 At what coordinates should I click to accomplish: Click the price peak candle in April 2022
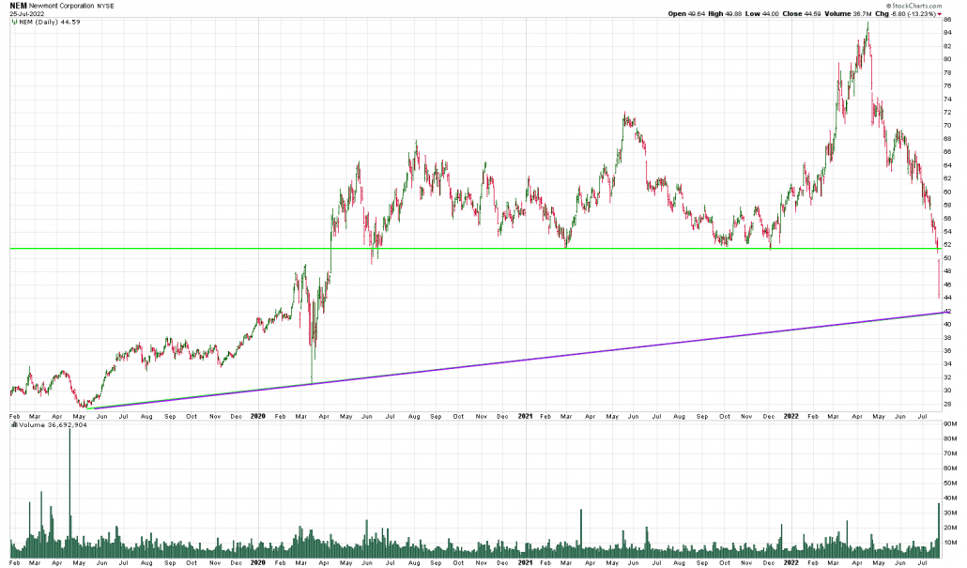867,26
